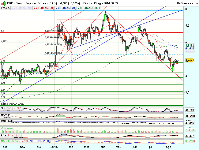
Task: Click the 2014 label on time axis
Action: pyautogui.click(x=54, y=147)
